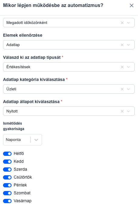Disable the Péntek toggle
This screenshot has width=138, height=208.
[7, 185]
